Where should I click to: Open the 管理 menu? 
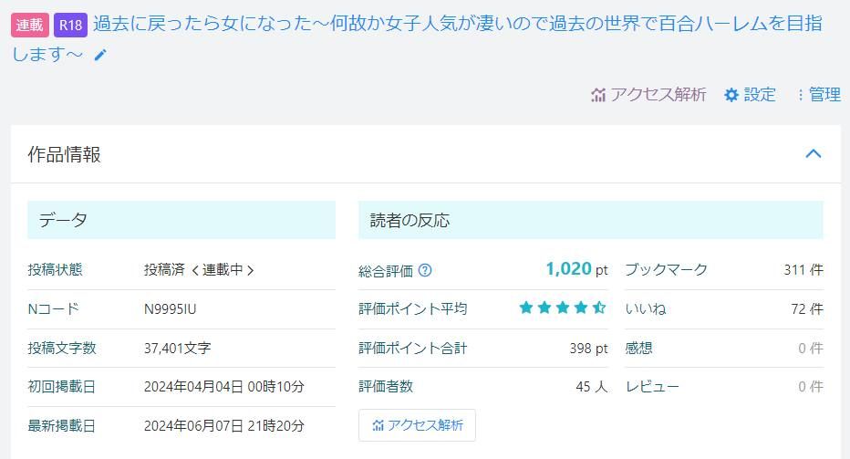(824, 95)
